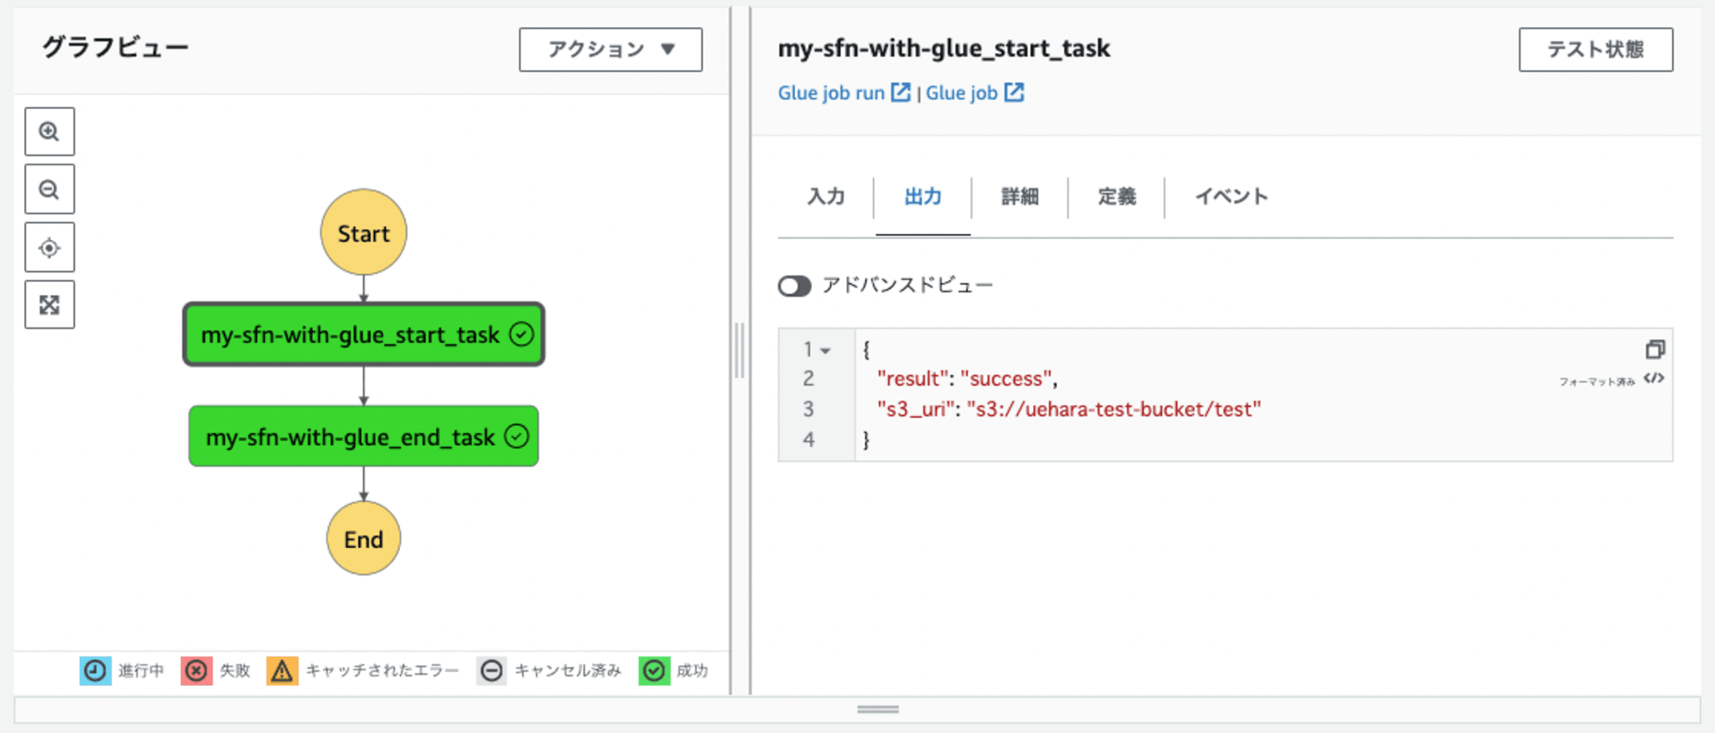The width and height of the screenshot is (1715, 733).
Task: Click the success check on end_task node
Action: (x=516, y=436)
